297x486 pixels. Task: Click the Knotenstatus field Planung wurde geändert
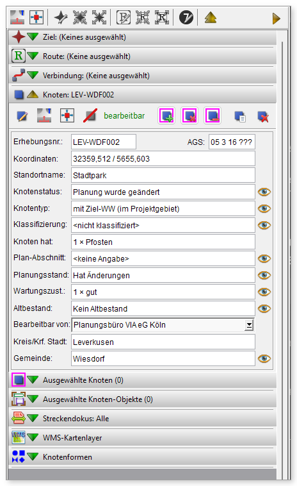point(163,192)
